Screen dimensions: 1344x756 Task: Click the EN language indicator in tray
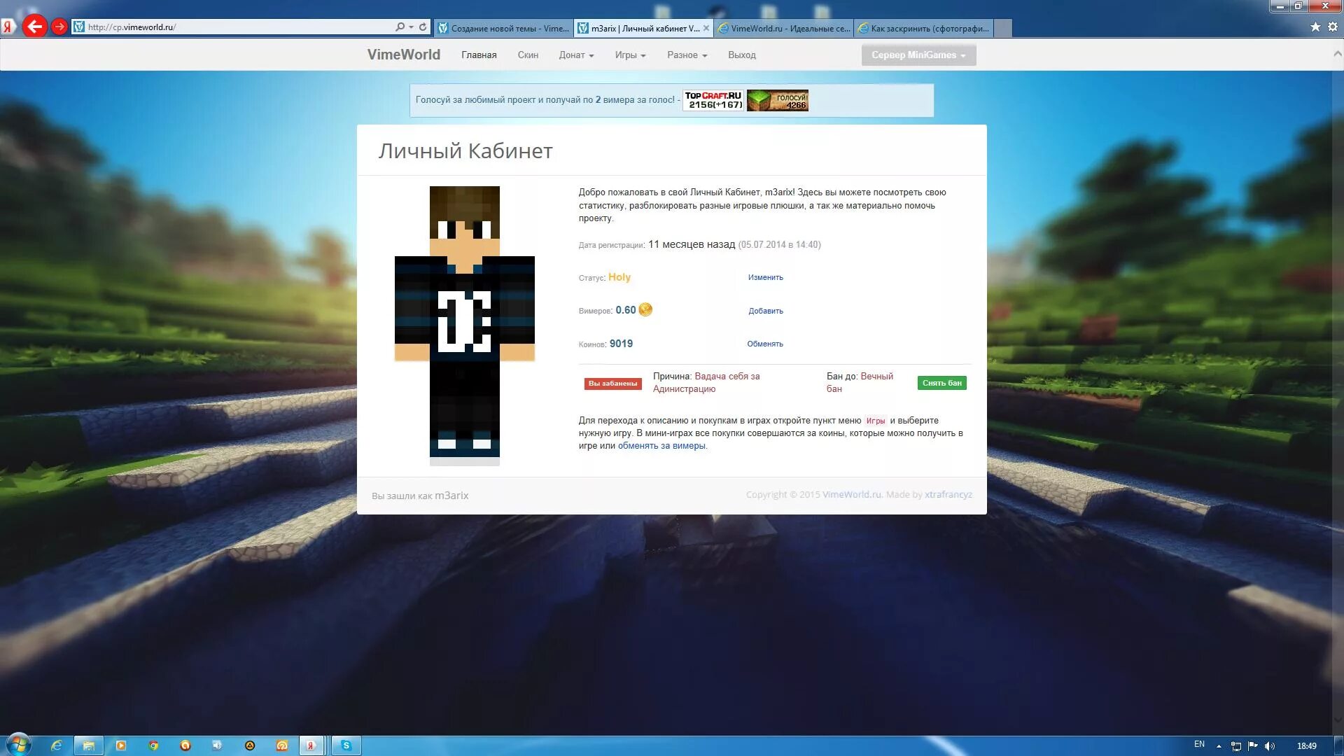click(1199, 744)
